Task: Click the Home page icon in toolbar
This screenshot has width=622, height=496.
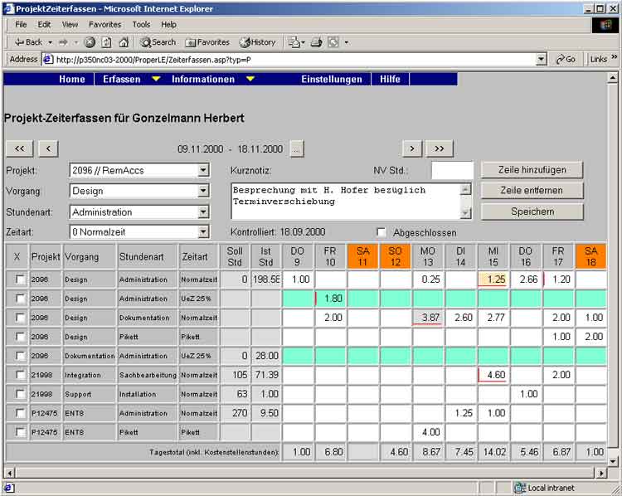Action: pos(124,42)
